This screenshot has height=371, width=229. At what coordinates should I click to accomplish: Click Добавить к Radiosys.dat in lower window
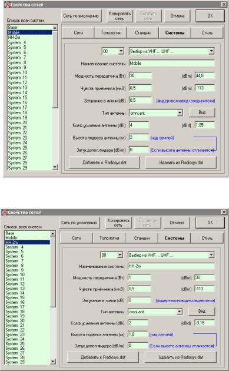click(103, 357)
